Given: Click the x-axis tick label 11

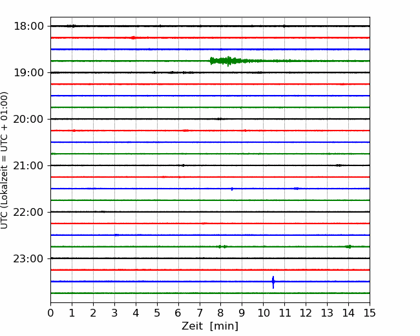Looking at the screenshot, I should click(x=285, y=313).
